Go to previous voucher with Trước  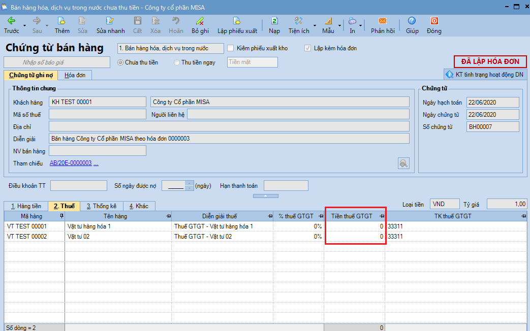pyautogui.click(x=12, y=26)
